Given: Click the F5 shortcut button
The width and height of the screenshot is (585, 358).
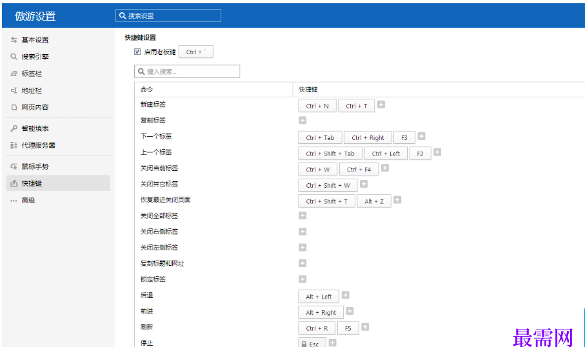Looking at the screenshot, I should pyautogui.click(x=348, y=328).
